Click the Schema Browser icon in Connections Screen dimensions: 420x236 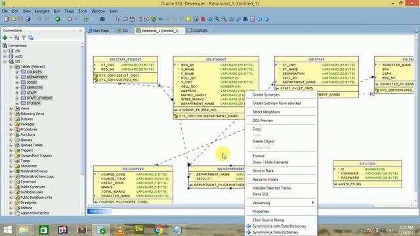(x=31, y=38)
